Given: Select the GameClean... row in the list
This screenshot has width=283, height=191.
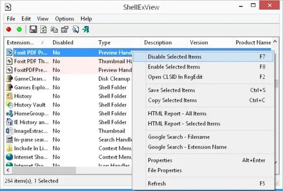Looking at the screenshot, I should point(28,79).
